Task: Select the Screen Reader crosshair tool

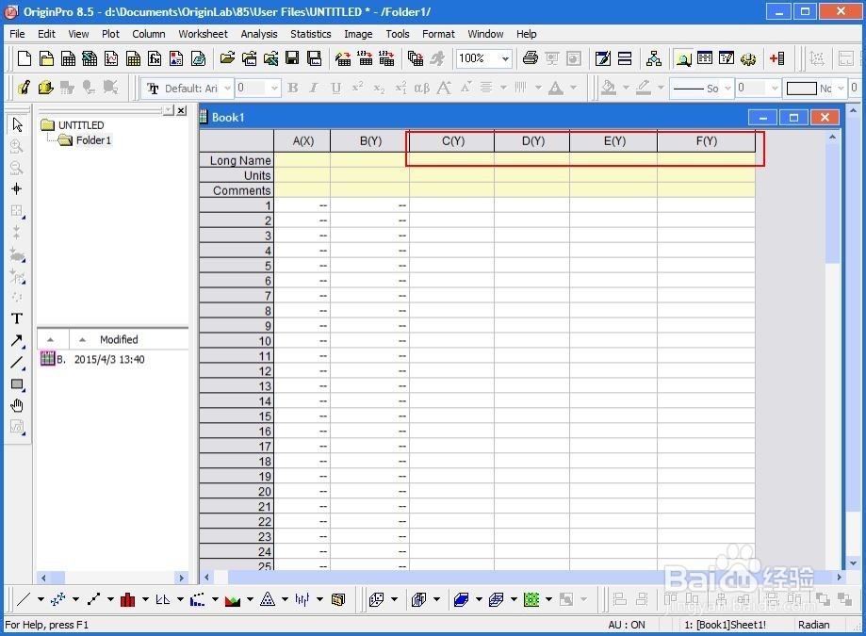Action: point(17,188)
